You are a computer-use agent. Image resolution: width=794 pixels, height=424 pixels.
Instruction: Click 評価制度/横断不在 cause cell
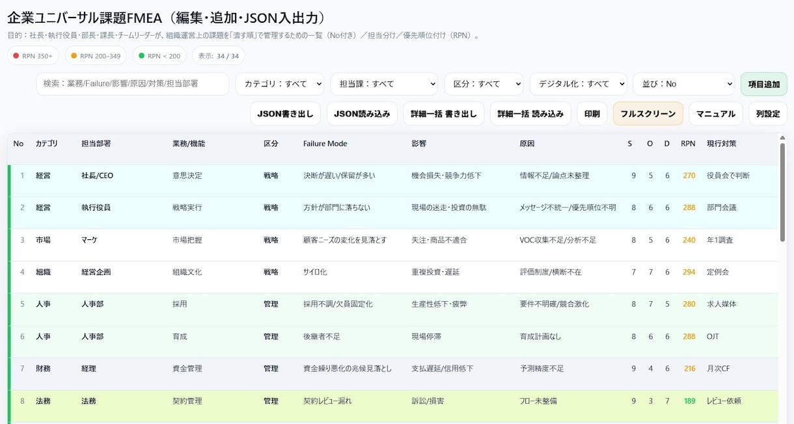click(551, 272)
